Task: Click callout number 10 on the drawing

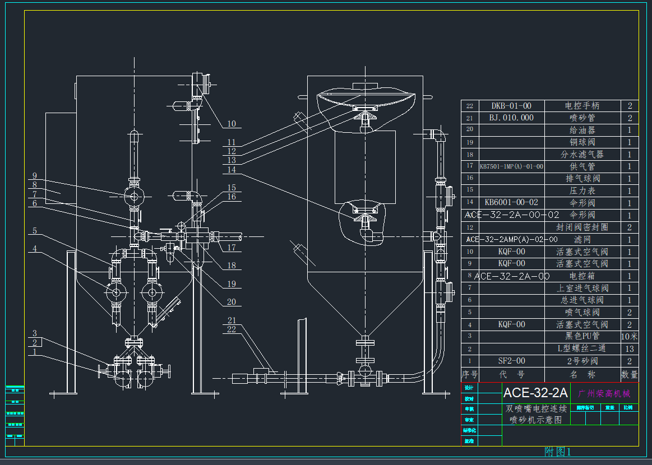Action: [232, 124]
